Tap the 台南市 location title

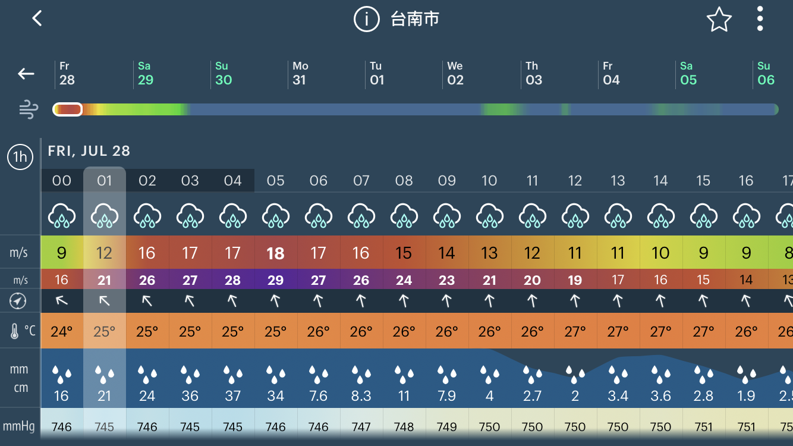(415, 19)
